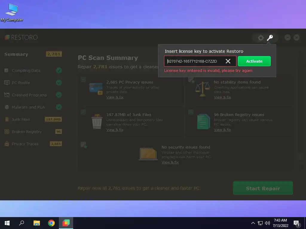Click the Broken Registry sidebar icon
This screenshot has width=306, height=229.
7,131
